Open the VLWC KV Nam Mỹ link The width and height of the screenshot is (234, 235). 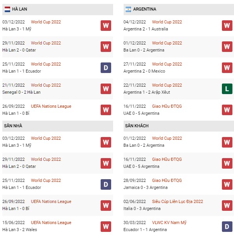pyautogui.click(x=169, y=223)
